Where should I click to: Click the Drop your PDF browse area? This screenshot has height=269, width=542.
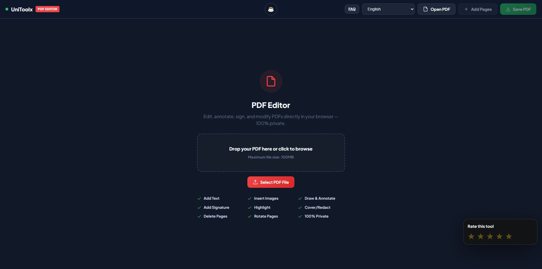(271, 153)
